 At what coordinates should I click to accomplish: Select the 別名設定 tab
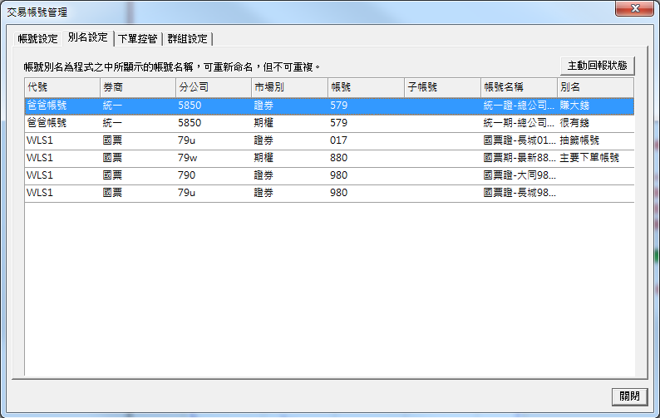(x=87, y=37)
